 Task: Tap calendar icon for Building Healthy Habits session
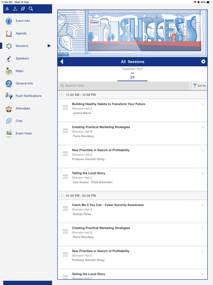click(x=65, y=108)
